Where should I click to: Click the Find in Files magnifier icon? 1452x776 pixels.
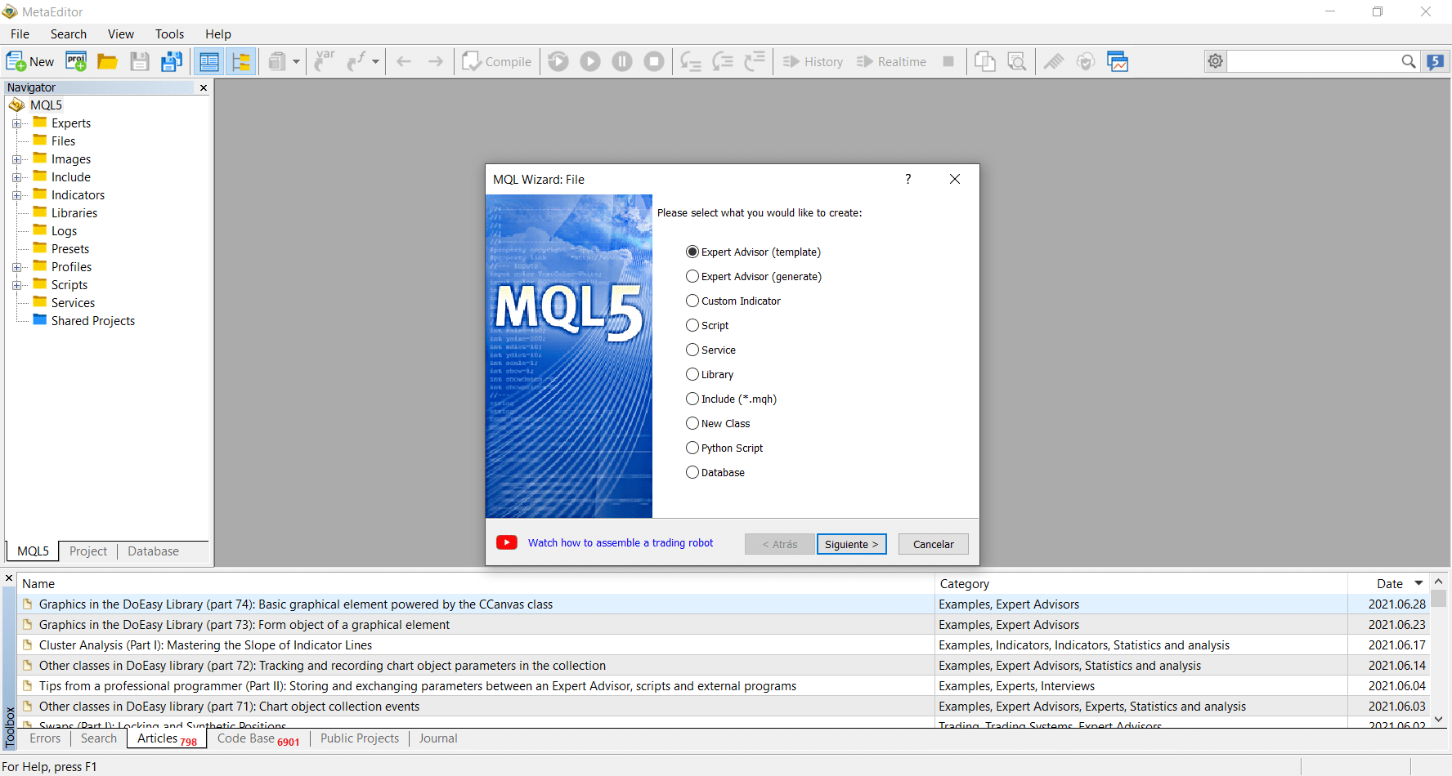click(1017, 61)
